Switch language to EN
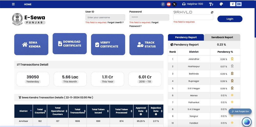The width and height of the screenshot is (256, 127). [239, 4]
